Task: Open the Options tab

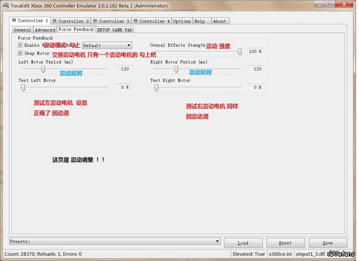Action: tap(182, 21)
